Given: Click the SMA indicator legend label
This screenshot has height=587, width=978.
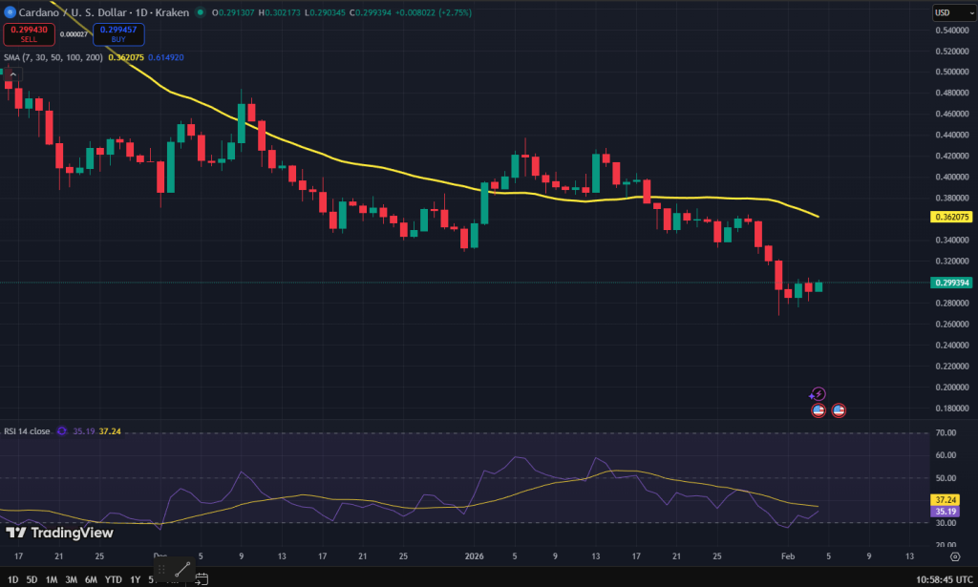Looking at the screenshot, I should coord(53,57).
